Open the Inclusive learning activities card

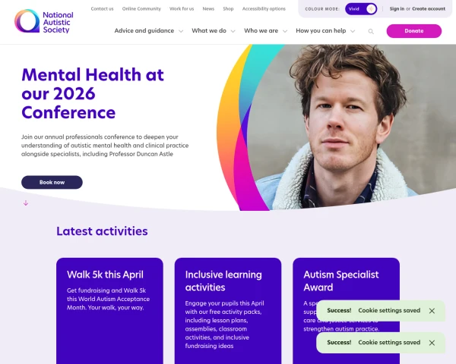click(228, 311)
